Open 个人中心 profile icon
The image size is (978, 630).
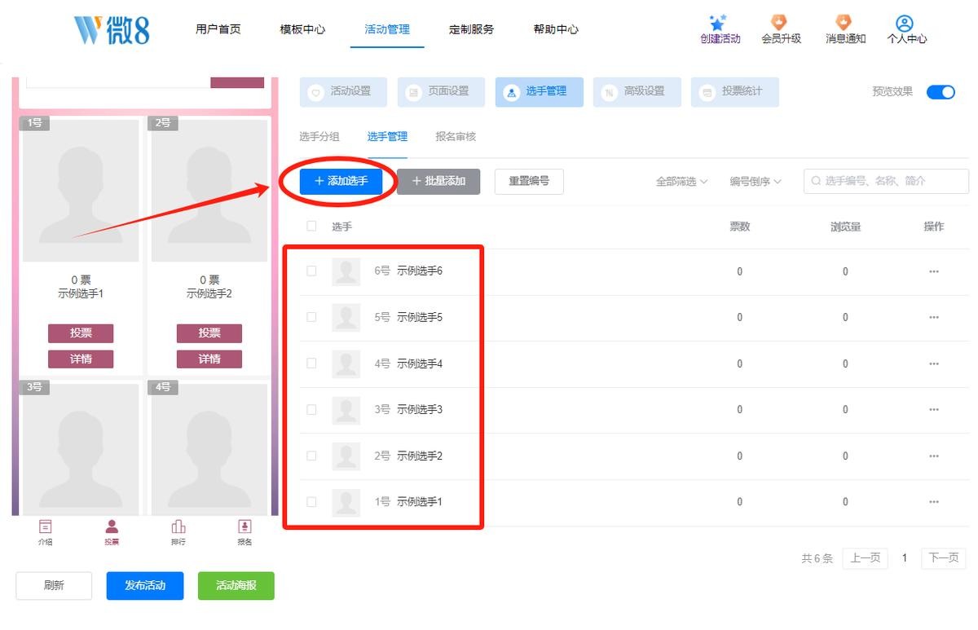pos(905,24)
